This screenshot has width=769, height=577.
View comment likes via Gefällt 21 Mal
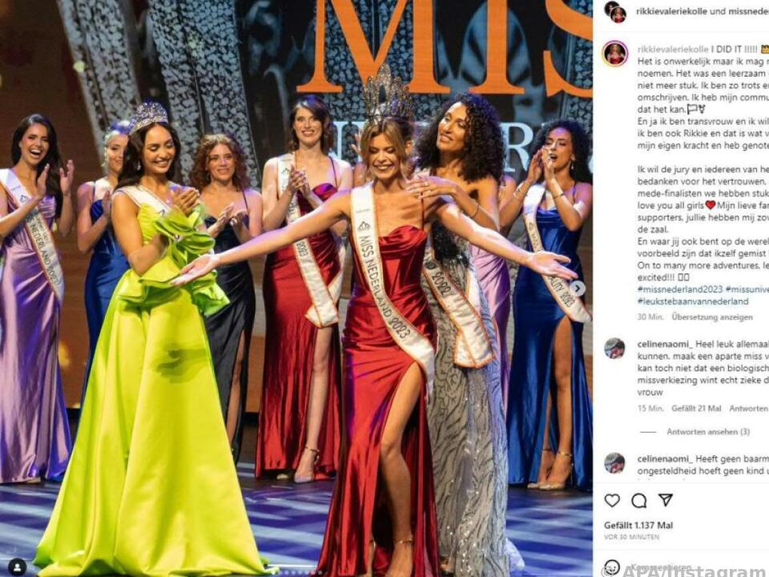pos(696,408)
